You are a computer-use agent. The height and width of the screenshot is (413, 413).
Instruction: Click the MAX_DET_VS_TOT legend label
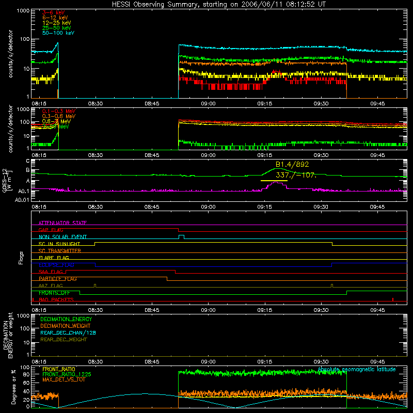63,379
